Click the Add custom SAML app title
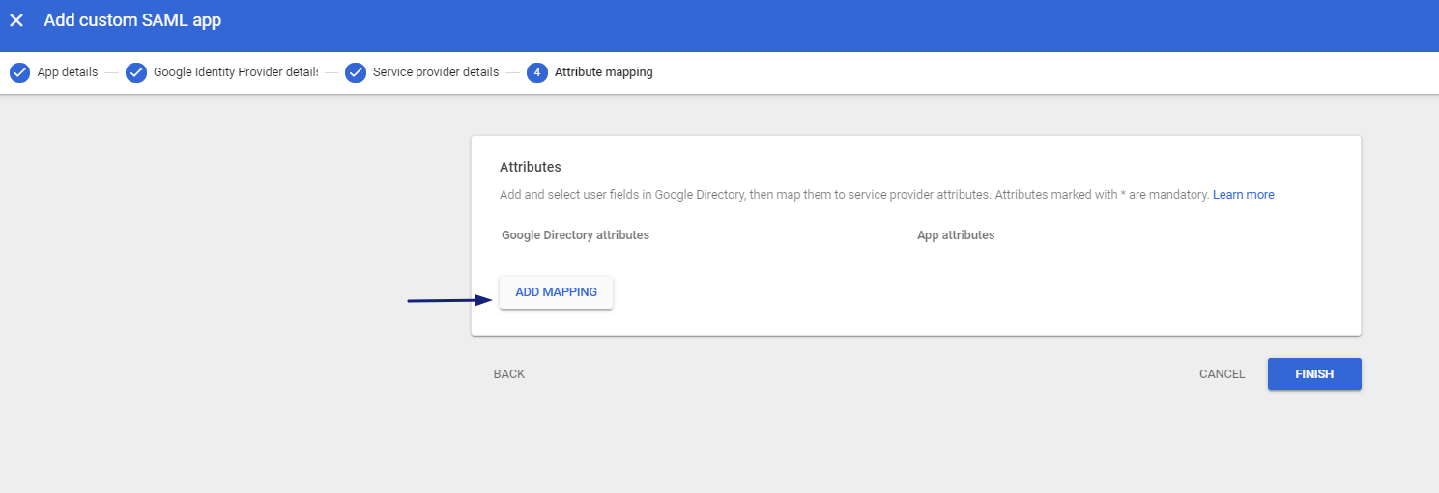 pyautogui.click(x=132, y=20)
